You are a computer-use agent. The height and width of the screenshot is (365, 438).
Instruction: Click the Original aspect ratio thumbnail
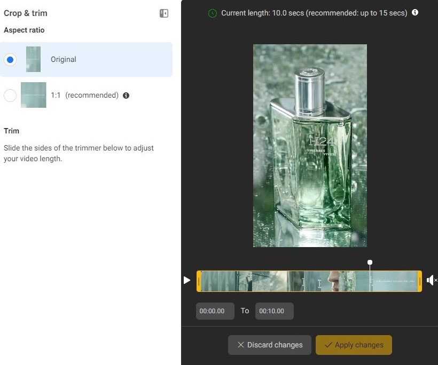pos(33,59)
